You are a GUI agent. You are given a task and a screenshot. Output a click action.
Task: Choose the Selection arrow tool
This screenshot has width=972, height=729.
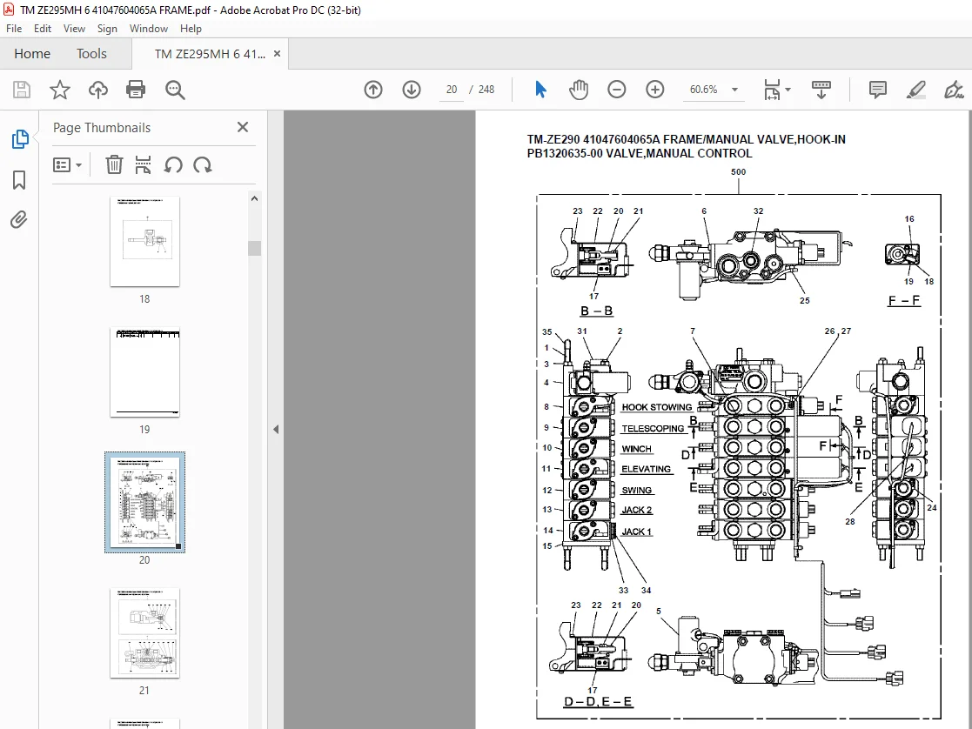(540, 90)
